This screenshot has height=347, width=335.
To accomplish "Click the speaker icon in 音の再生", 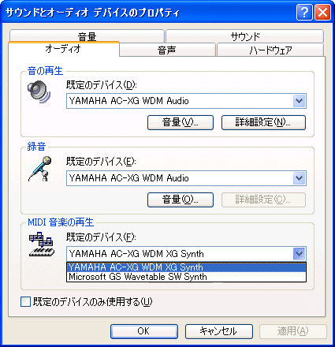I will point(39,91).
